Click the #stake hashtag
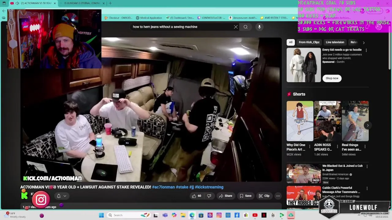Viewport: 392px width, 220px height. tap(182, 187)
